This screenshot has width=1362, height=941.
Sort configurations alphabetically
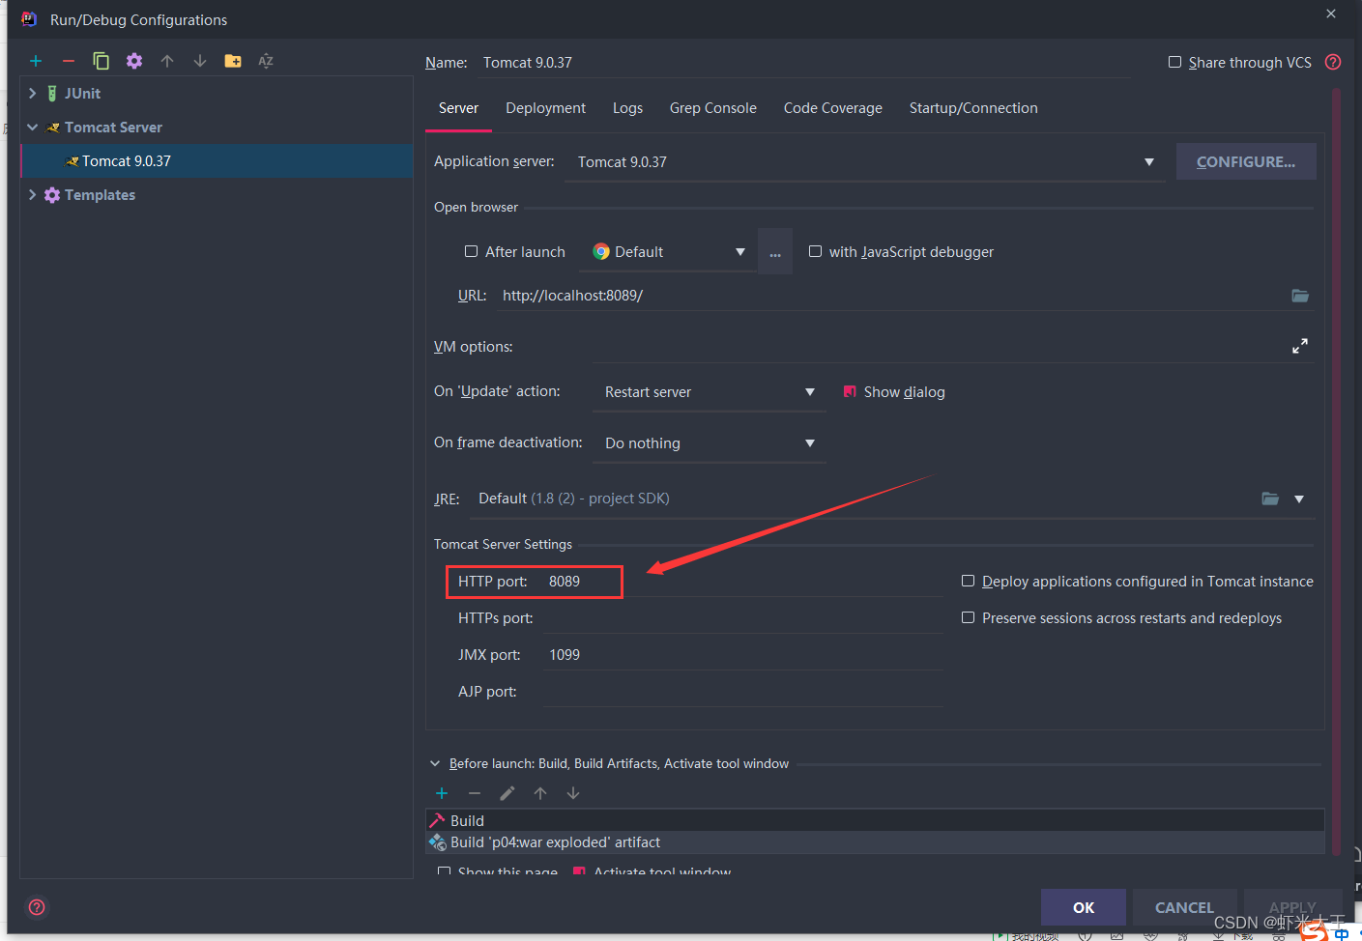tap(266, 61)
